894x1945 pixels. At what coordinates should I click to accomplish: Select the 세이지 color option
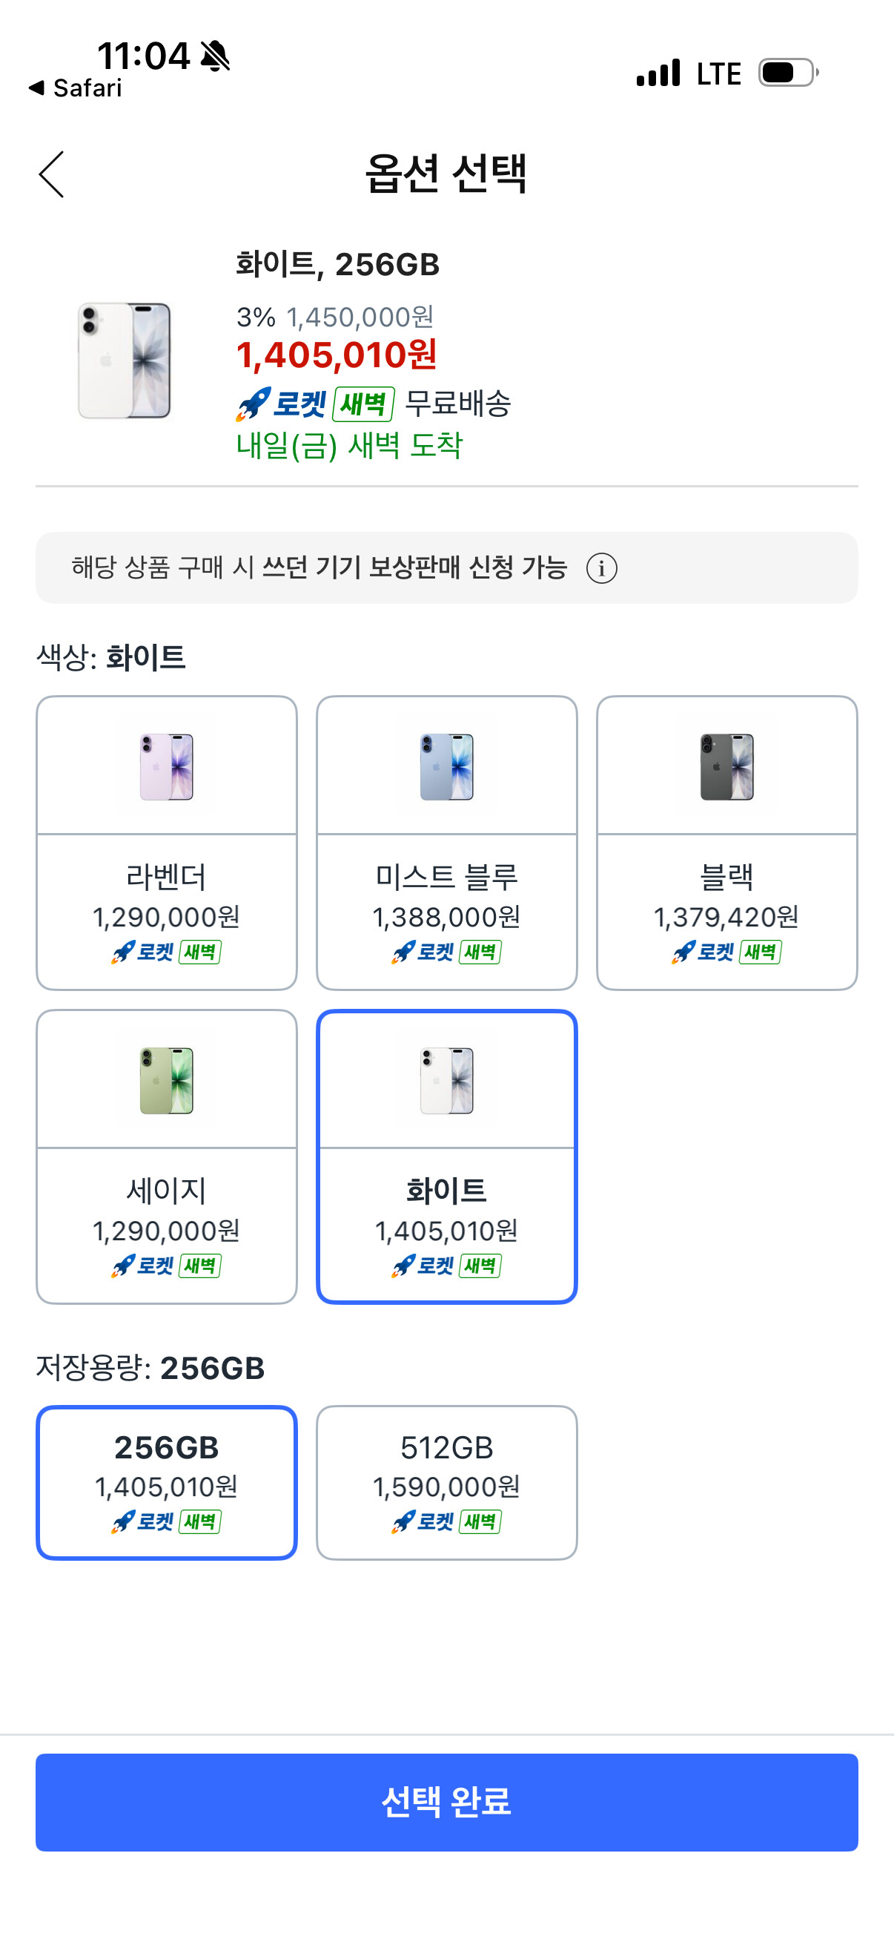tap(167, 1156)
